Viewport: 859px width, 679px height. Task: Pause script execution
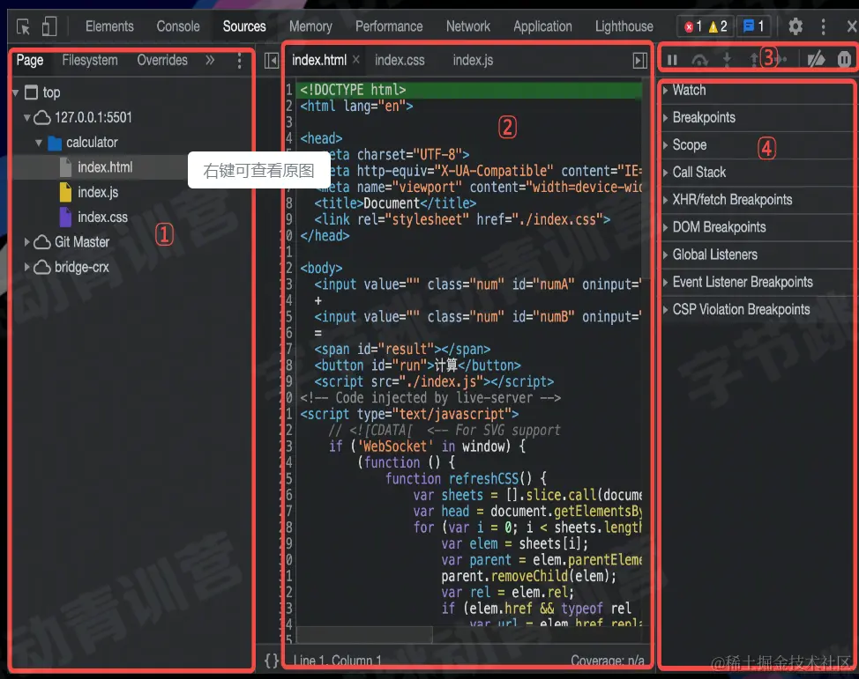pos(672,59)
